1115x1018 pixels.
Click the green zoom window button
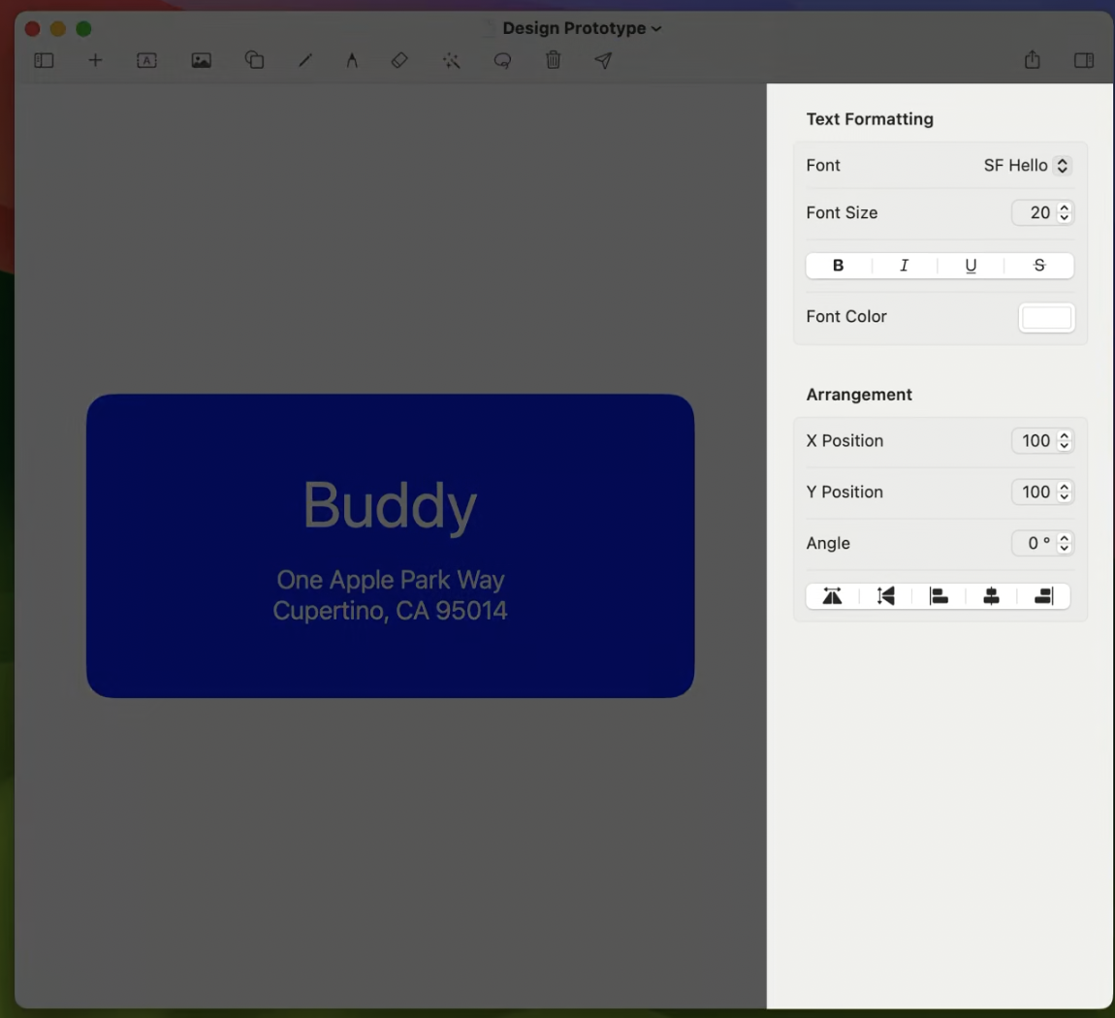coord(83,28)
